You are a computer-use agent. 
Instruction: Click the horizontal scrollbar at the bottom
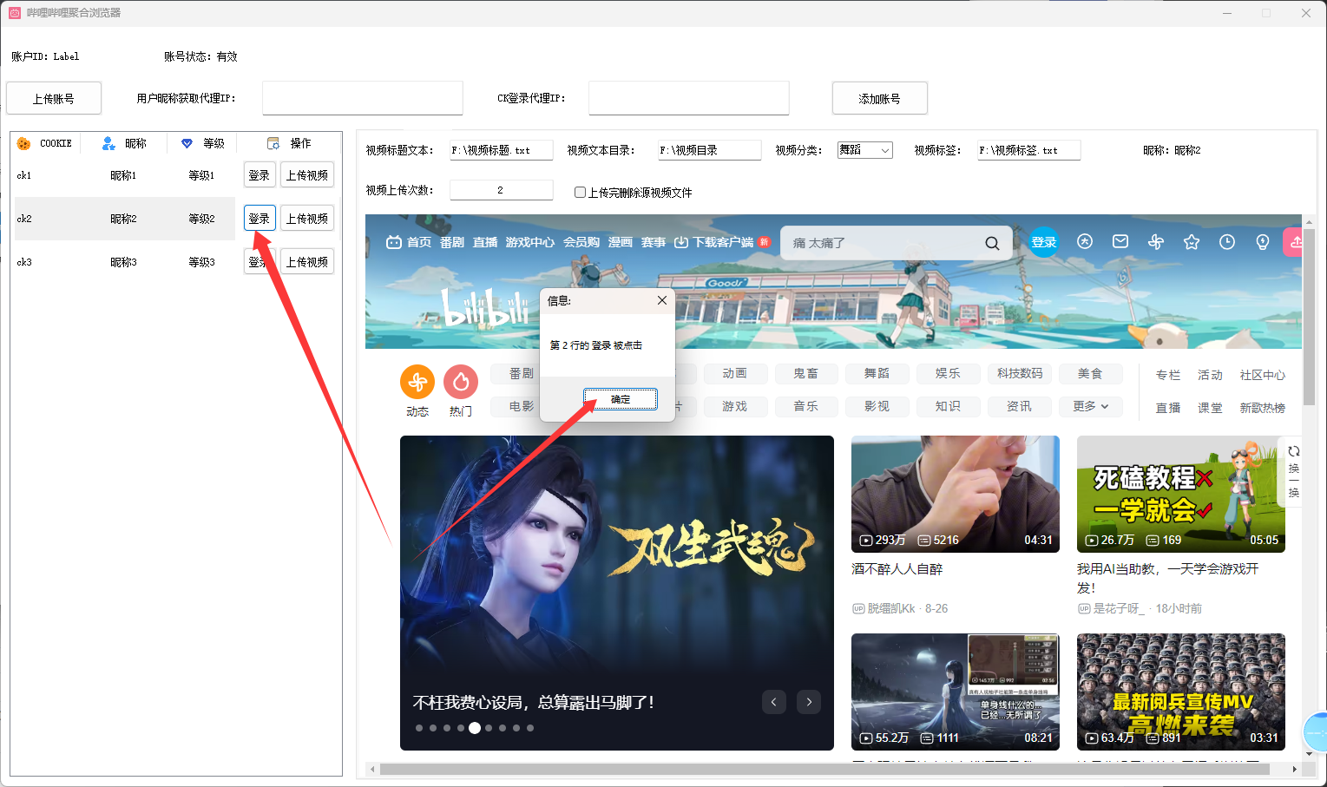click(824, 769)
